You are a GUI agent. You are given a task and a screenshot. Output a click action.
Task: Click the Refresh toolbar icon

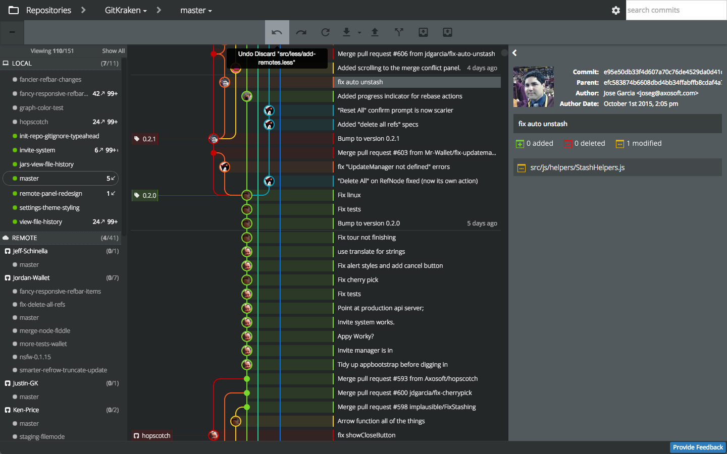tap(326, 32)
